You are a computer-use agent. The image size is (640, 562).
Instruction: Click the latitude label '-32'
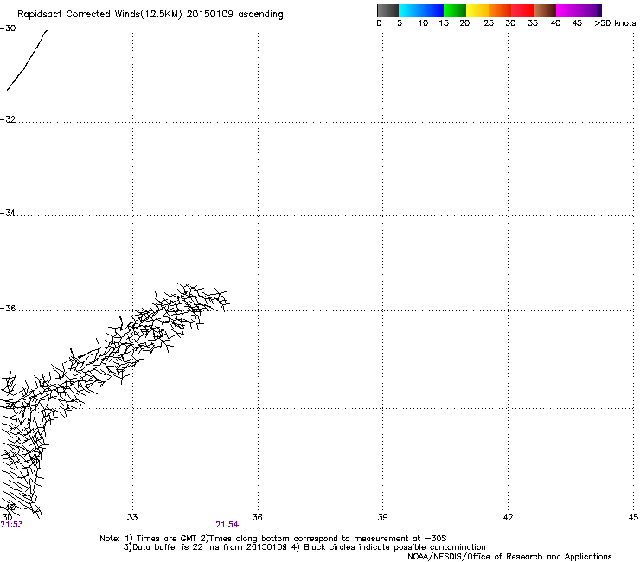pyautogui.click(x=8, y=119)
